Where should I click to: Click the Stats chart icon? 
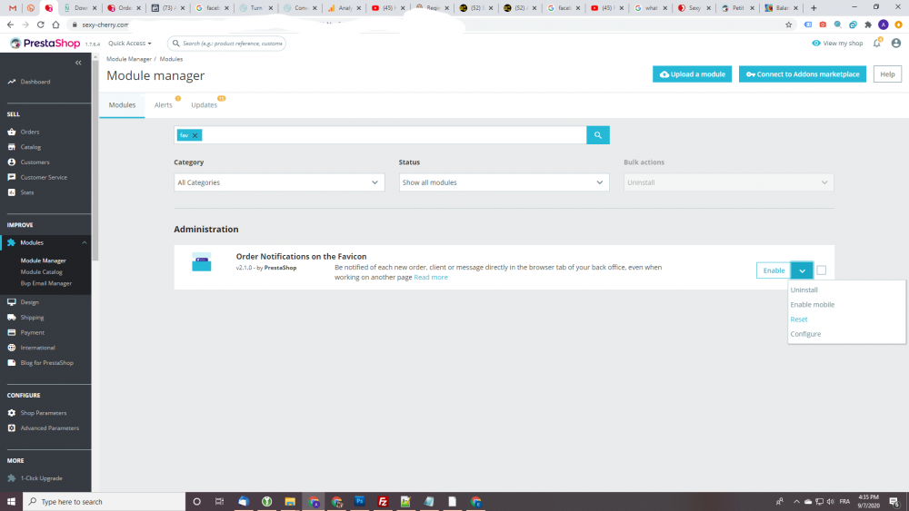coord(12,192)
